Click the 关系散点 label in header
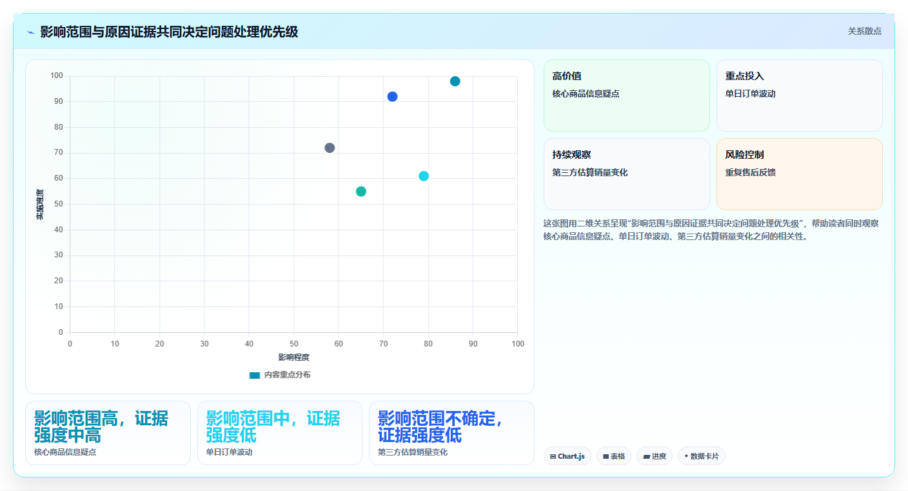This screenshot has width=908, height=491. click(864, 31)
